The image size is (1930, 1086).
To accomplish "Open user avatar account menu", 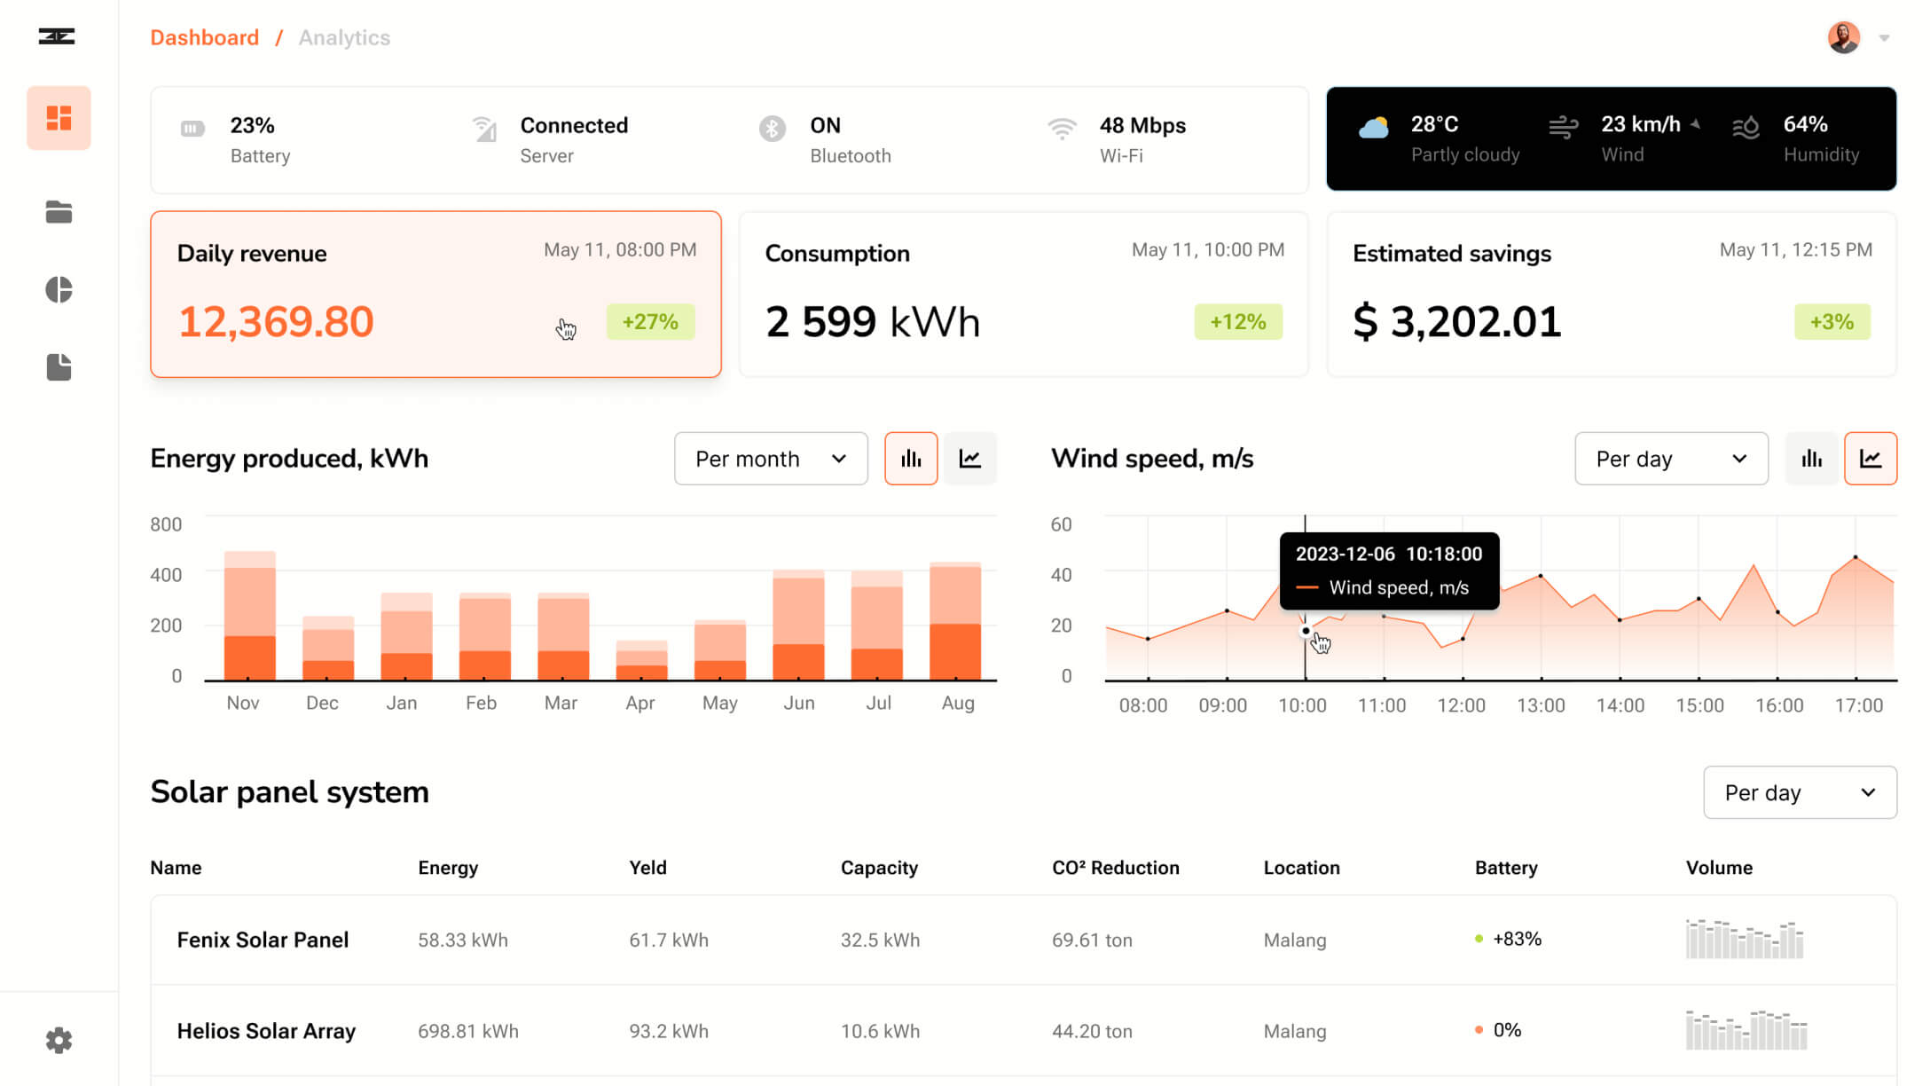I will (x=1844, y=37).
